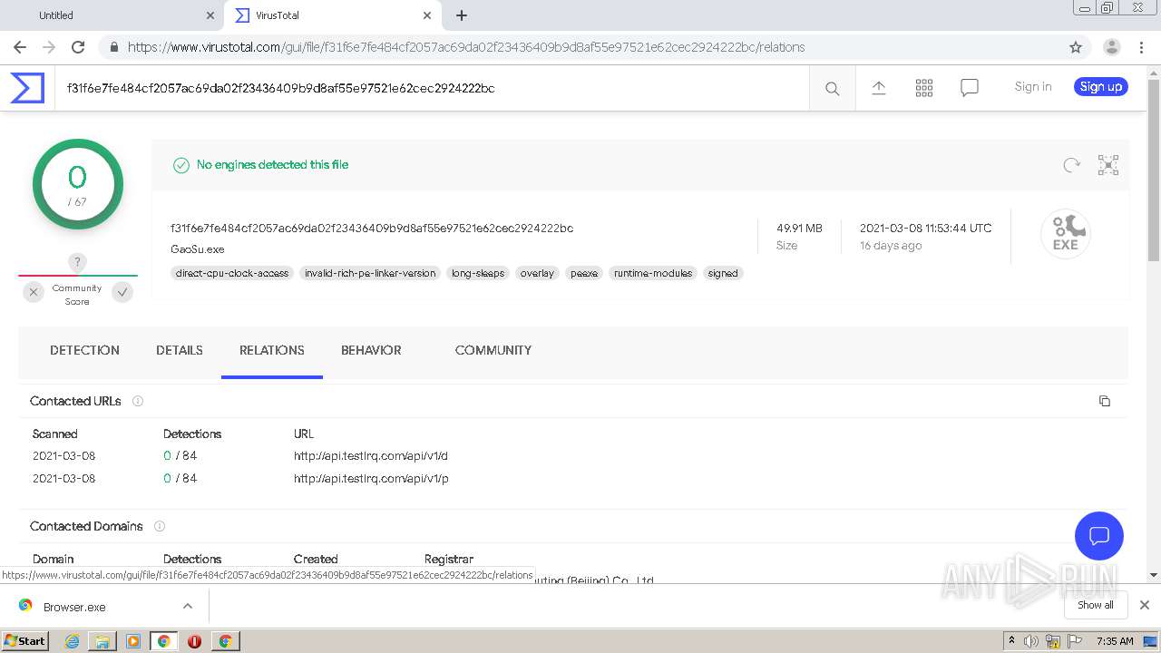Viewport: 1161px width, 653px height.
Task: Click the signed tag
Action: click(x=723, y=273)
